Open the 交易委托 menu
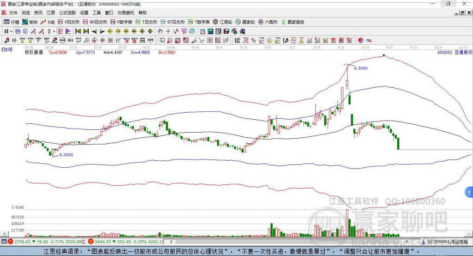Screen dimensions: 473x256 [x=126, y=13]
